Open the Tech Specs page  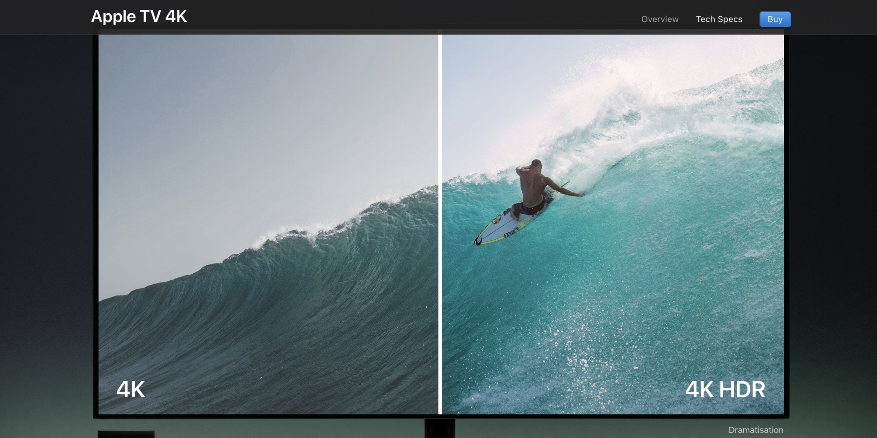(719, 19)
